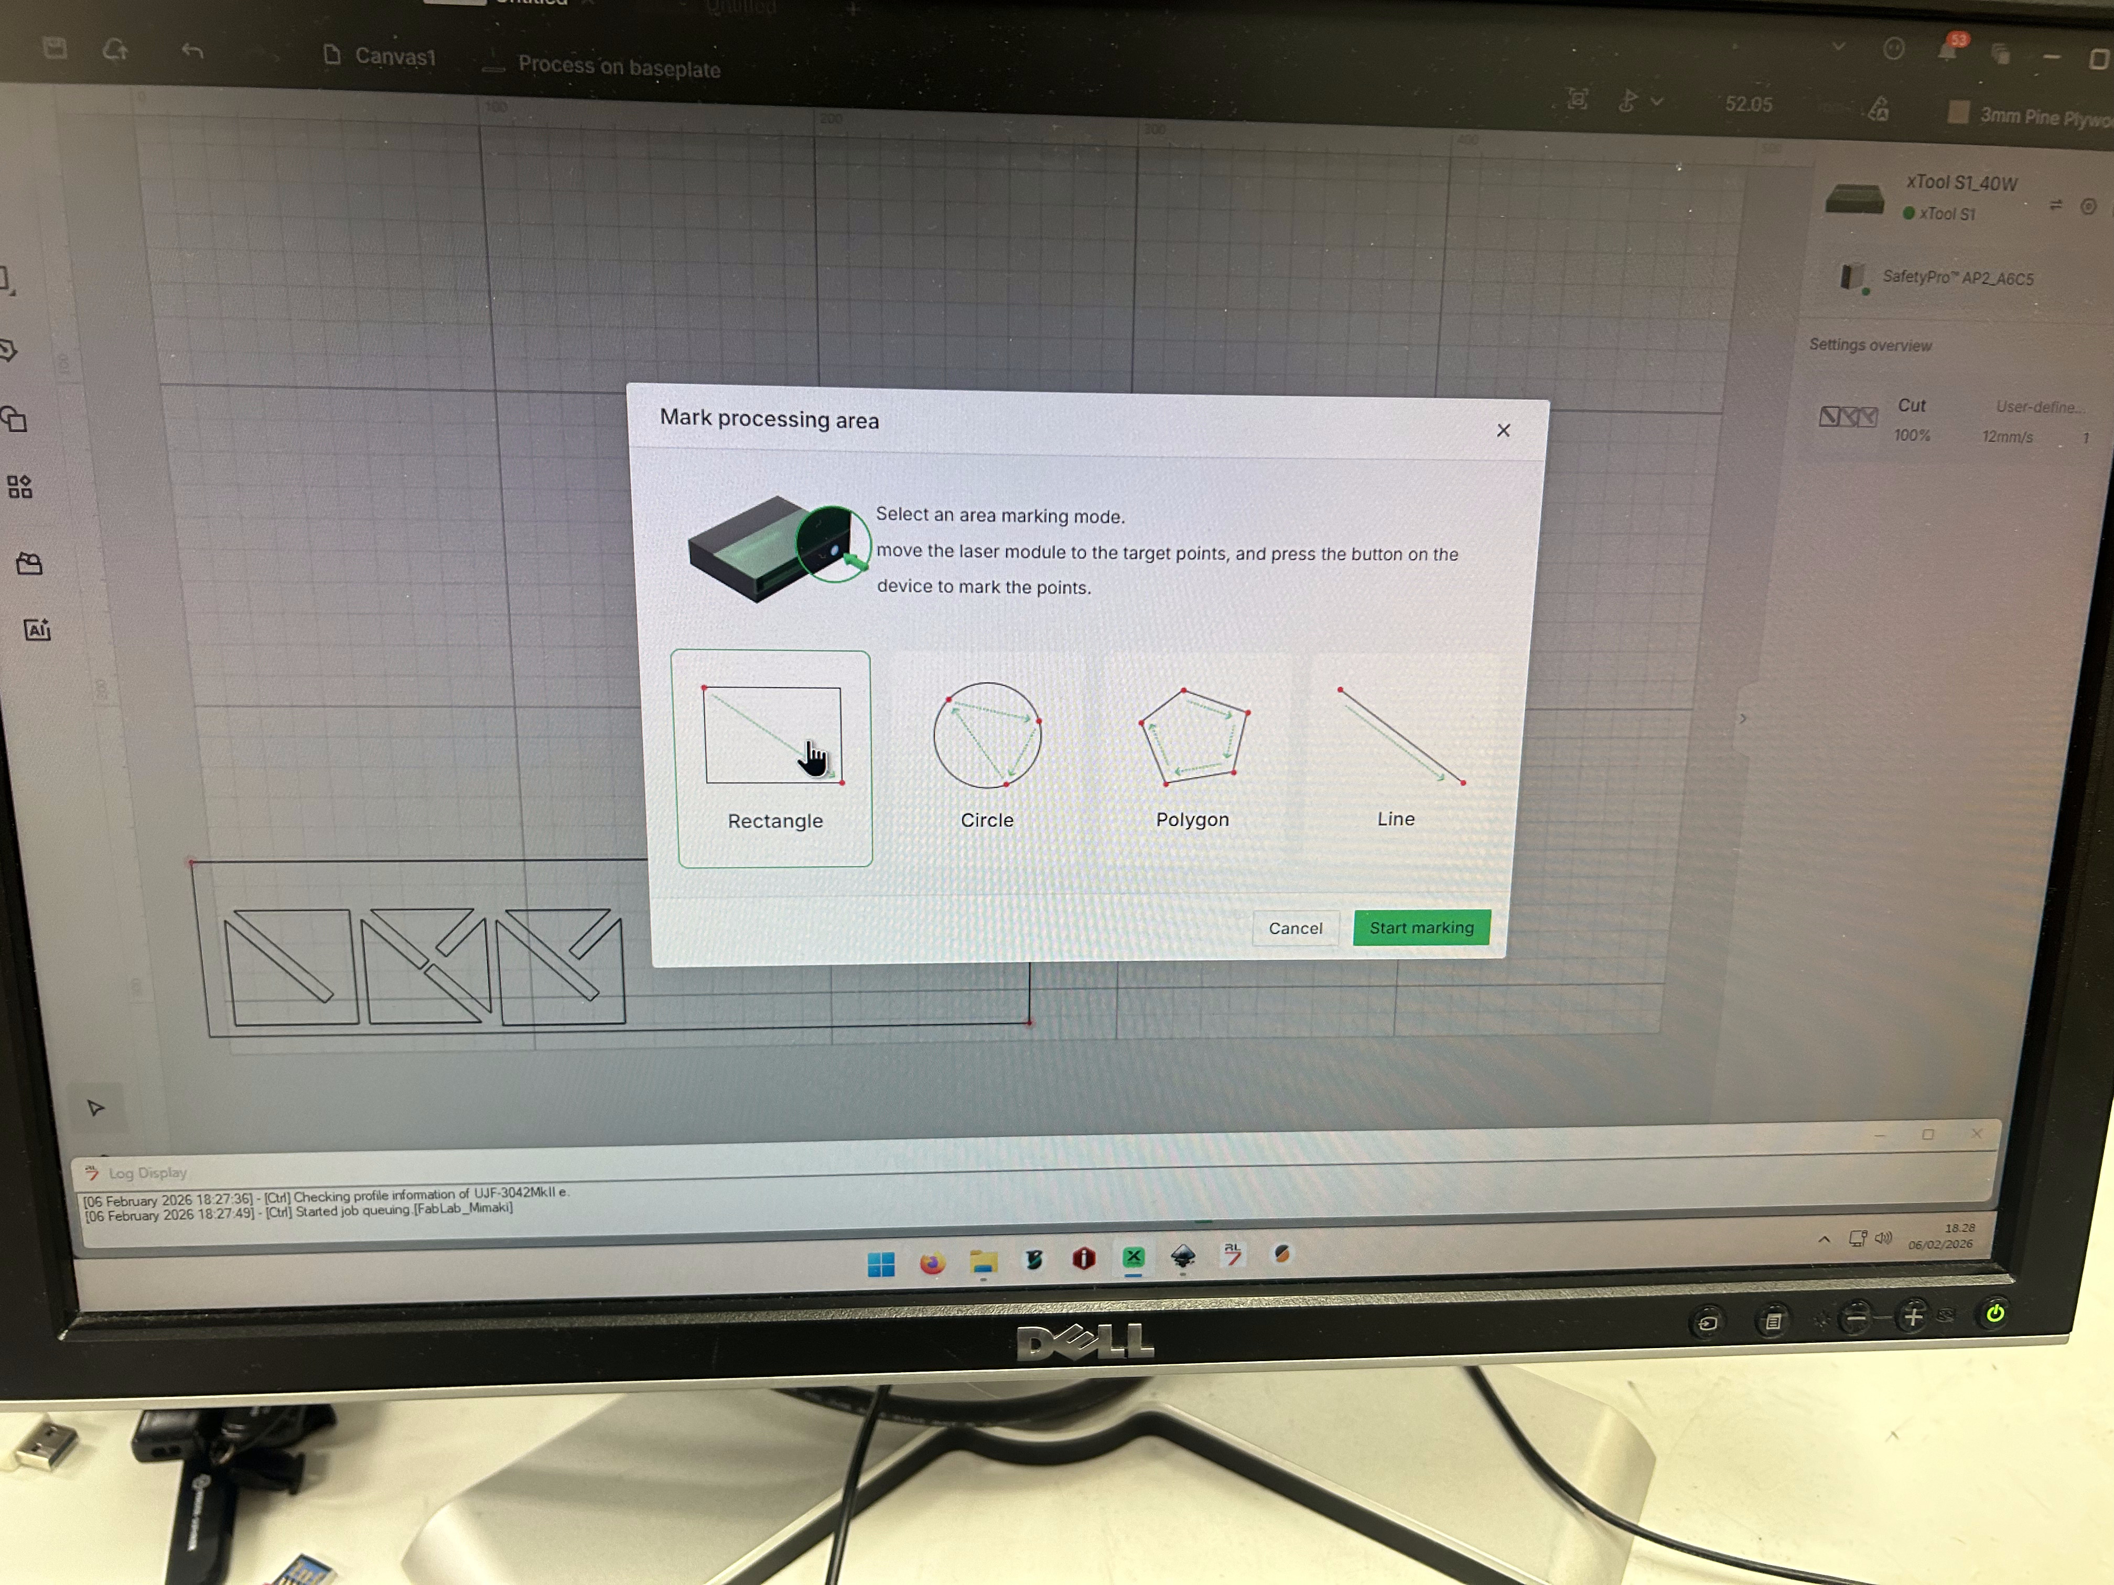Viewport: 2114px width, 1585px height.
Task: Open the shapes grid icon in sidebar
Action: point(20,487)
